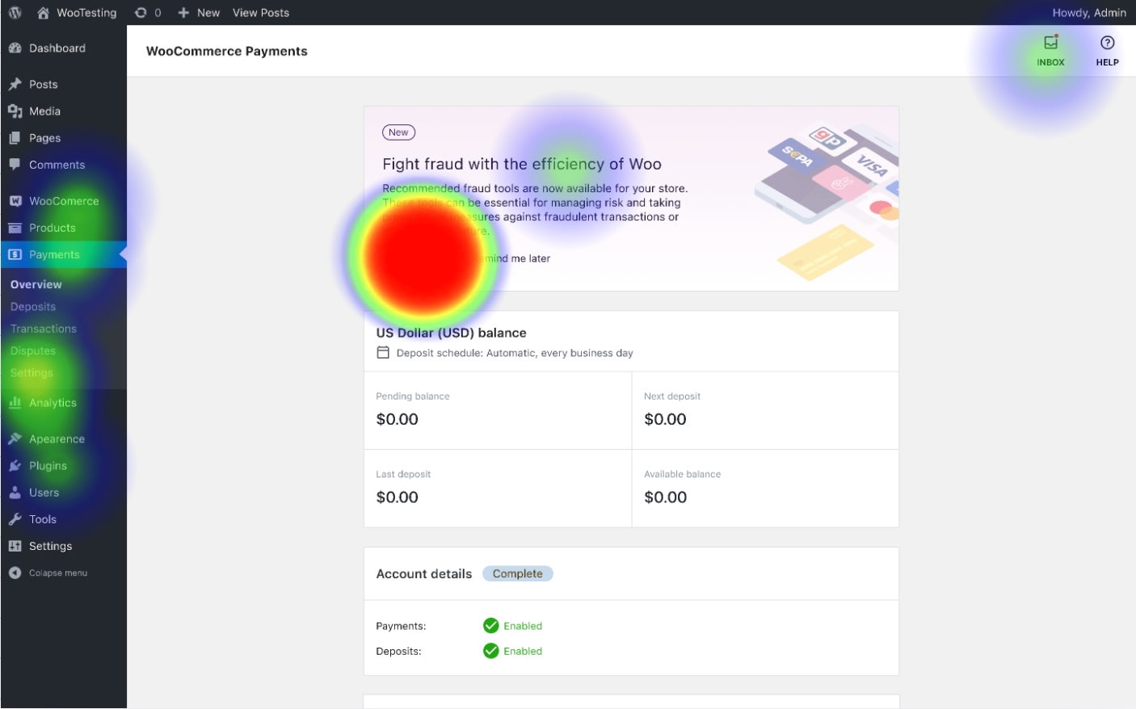Open WooCommerce menu item

coord(63,201)
